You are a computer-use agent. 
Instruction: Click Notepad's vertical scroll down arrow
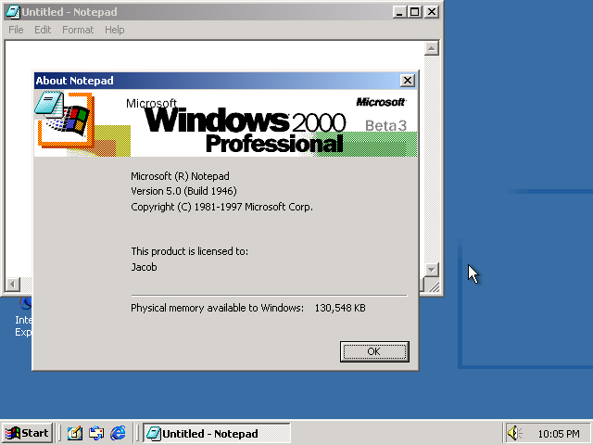pos(432,270)
